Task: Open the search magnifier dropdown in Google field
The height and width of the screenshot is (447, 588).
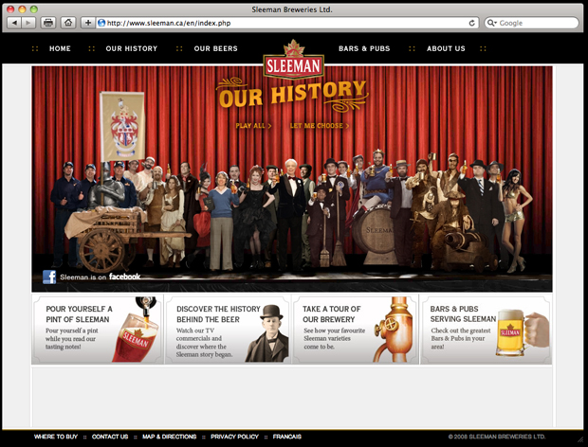Action: [491, 23]
